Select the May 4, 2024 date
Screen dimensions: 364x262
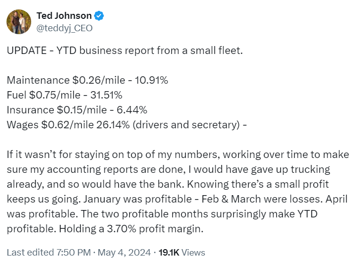click(x=124, y=252)
